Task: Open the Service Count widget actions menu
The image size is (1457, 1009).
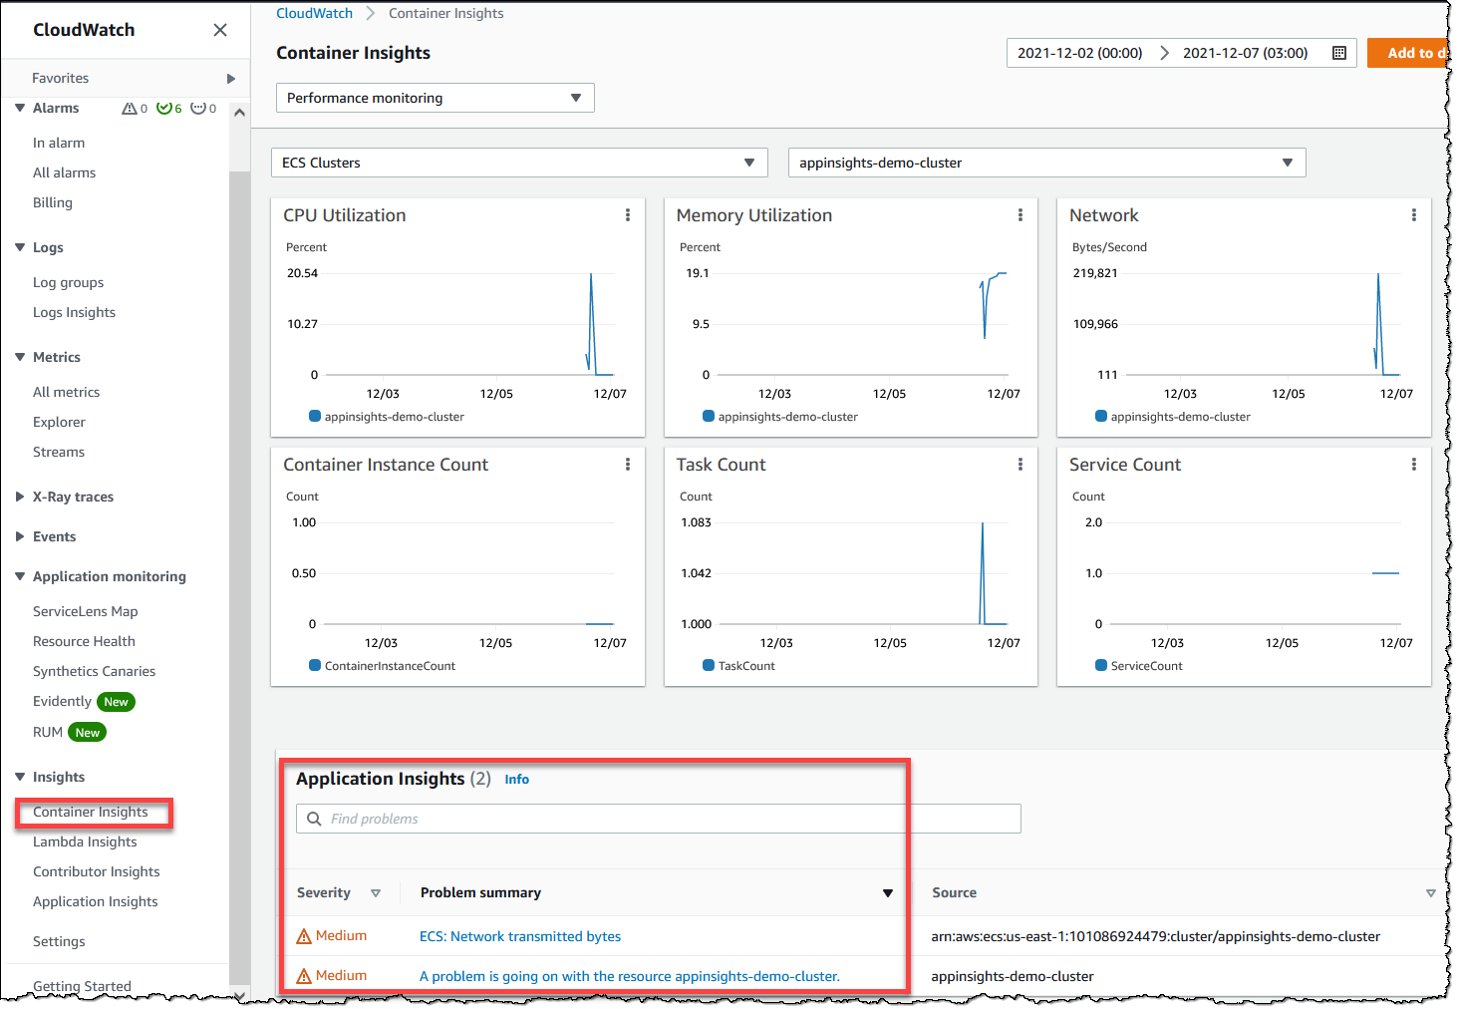Action: click(1414, 464)
